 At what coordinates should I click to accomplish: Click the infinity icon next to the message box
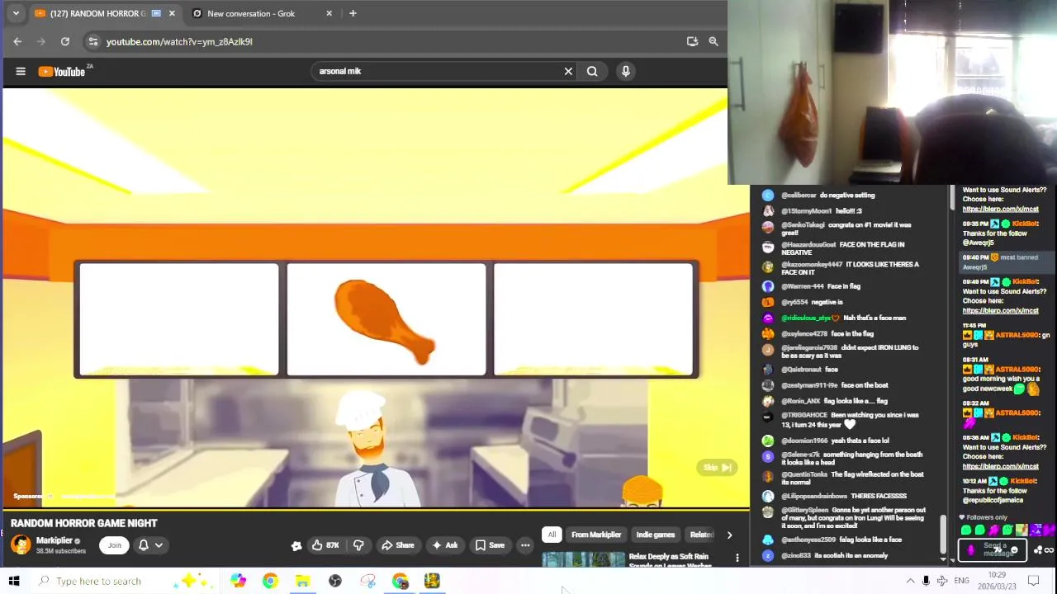pos(1050,550)
